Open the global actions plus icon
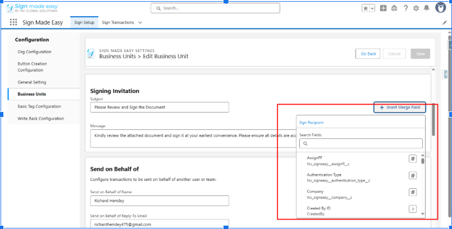This screenshot has height=229, width=452. (x=383, y=8)
